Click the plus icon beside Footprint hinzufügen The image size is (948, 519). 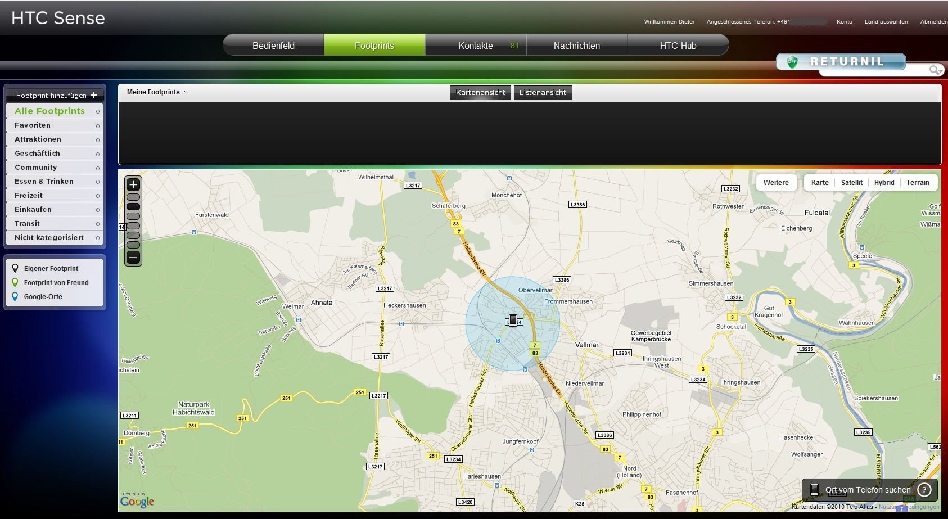coord(94,95)
